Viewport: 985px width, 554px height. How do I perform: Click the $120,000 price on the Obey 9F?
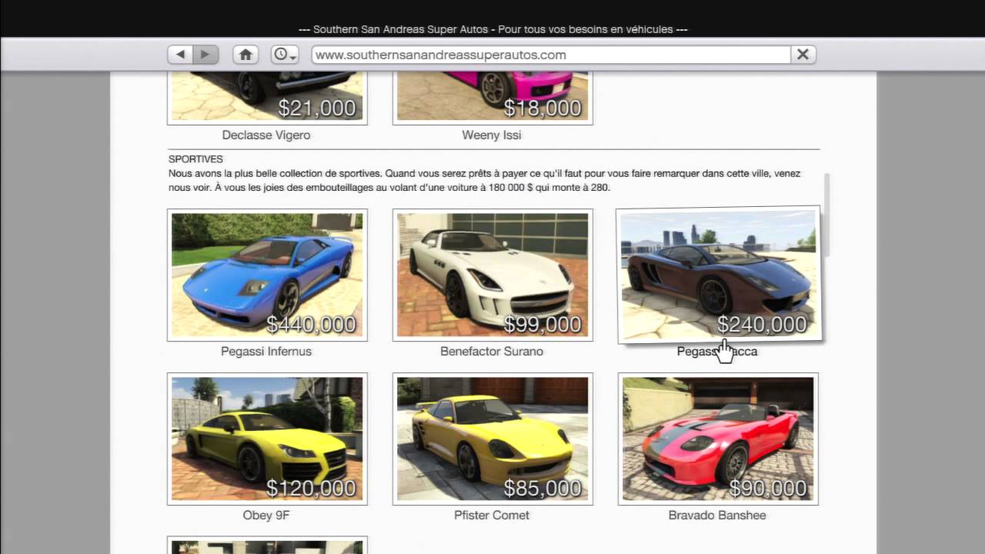pyautogui.click(x=312, y=489)
